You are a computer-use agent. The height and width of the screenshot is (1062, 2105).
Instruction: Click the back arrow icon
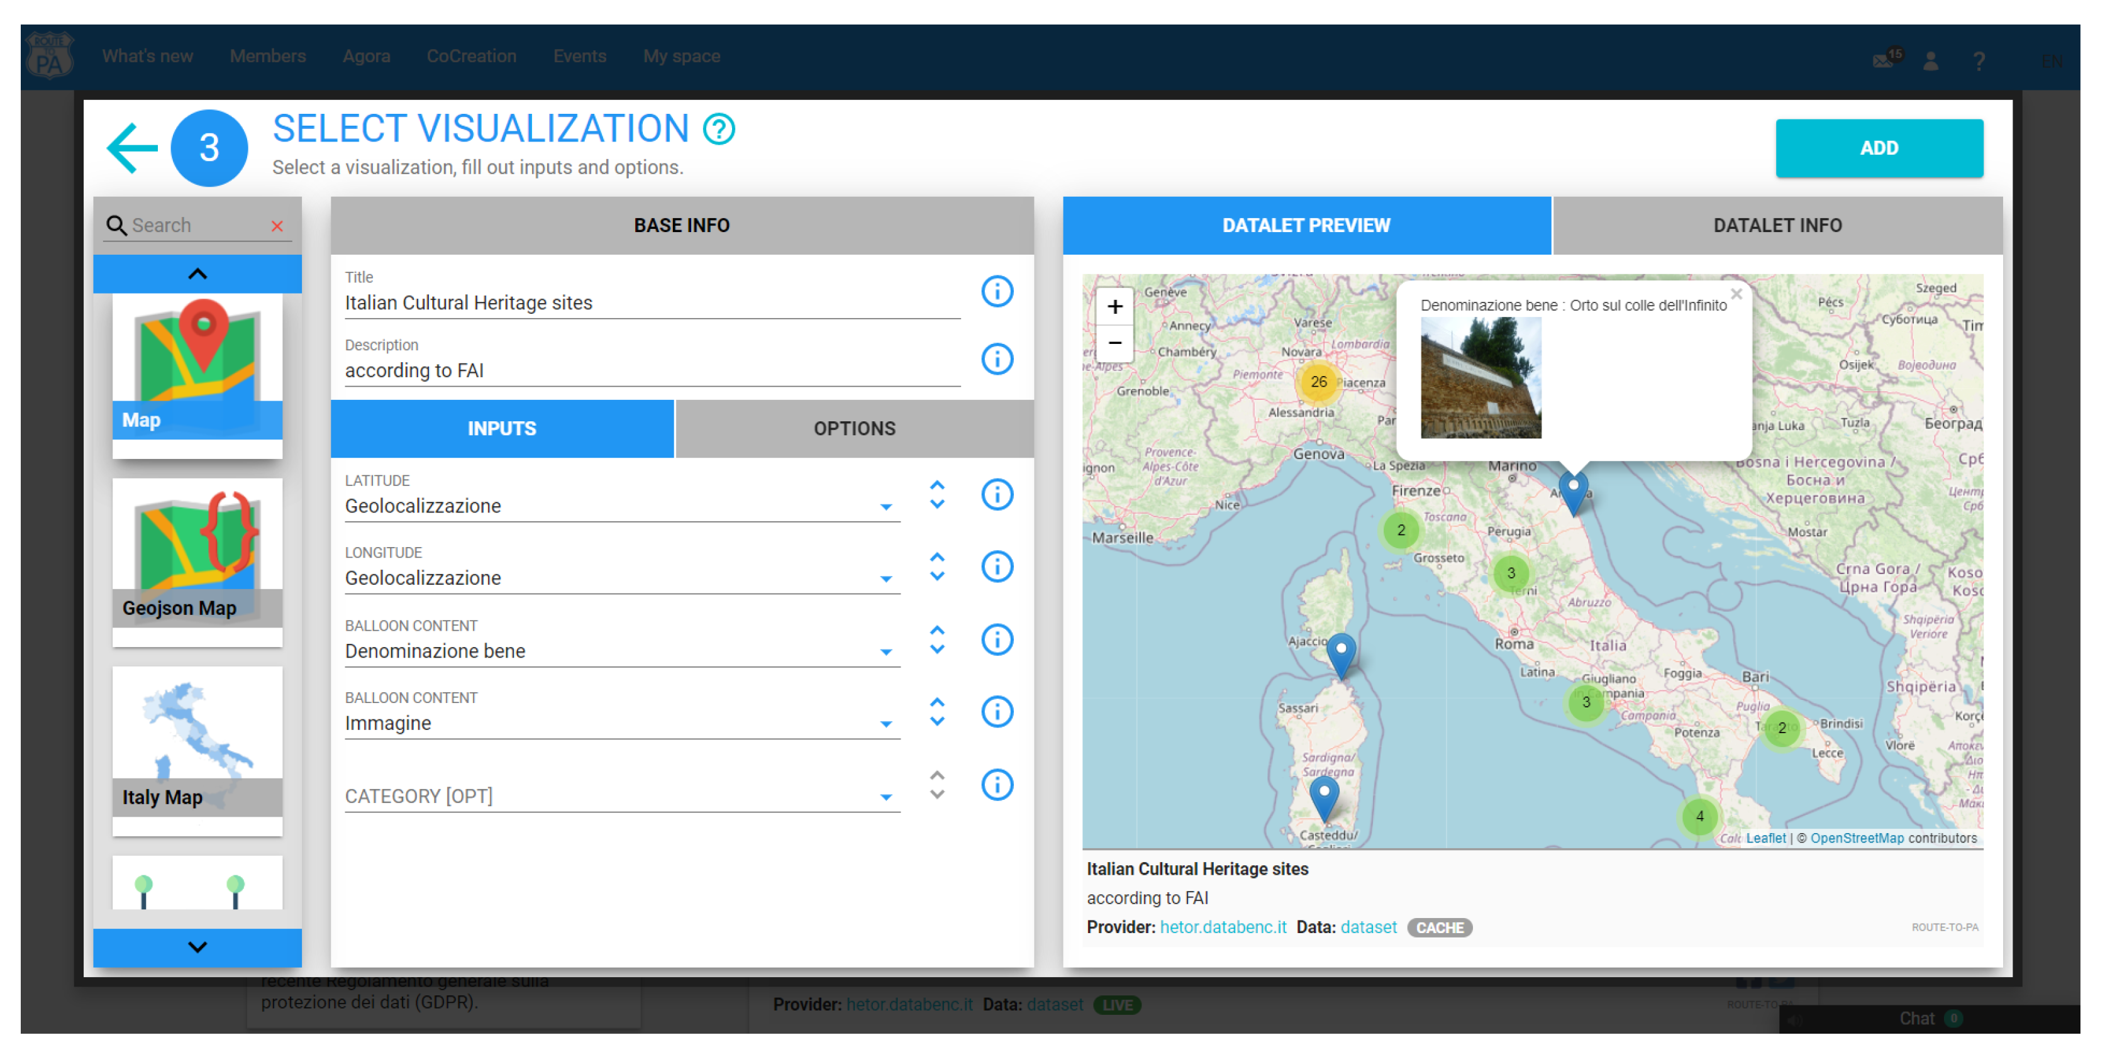point(131,148)
